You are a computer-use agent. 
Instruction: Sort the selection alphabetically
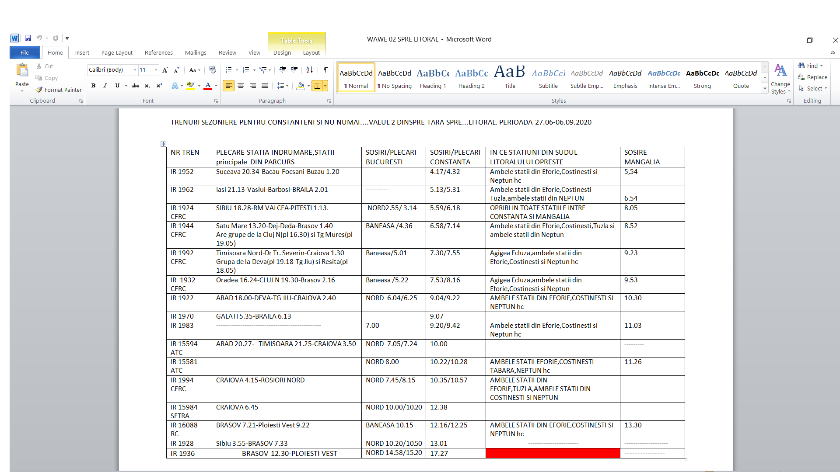[310, 70]
